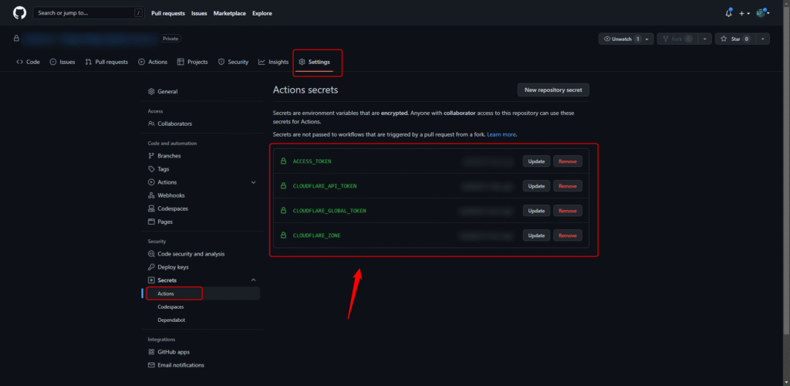
Task: Collapse the Secrets sidebar section chevron
Action: [x=254, y=279]
